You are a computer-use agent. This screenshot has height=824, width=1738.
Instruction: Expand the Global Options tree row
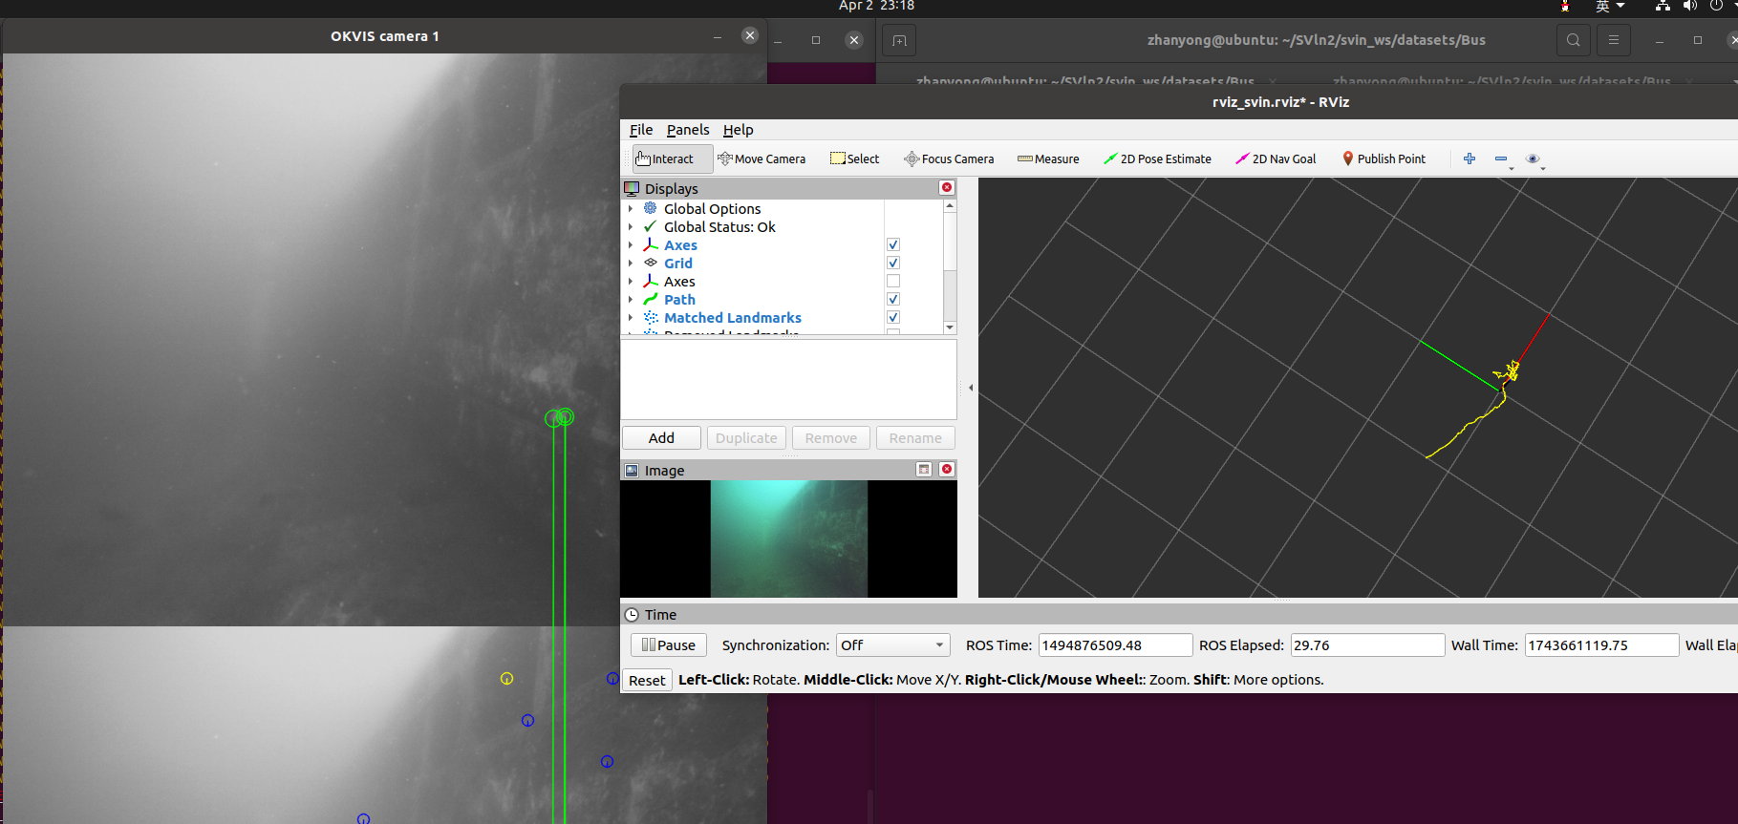631,209
